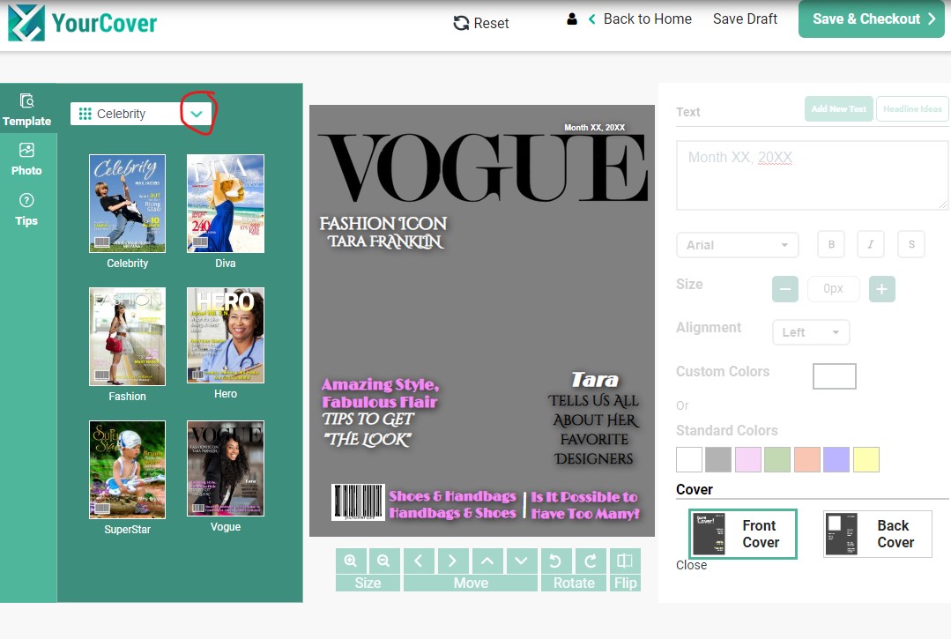Open the Tips sidebar panel
951x639 pixels.
(x=26, y=210)
